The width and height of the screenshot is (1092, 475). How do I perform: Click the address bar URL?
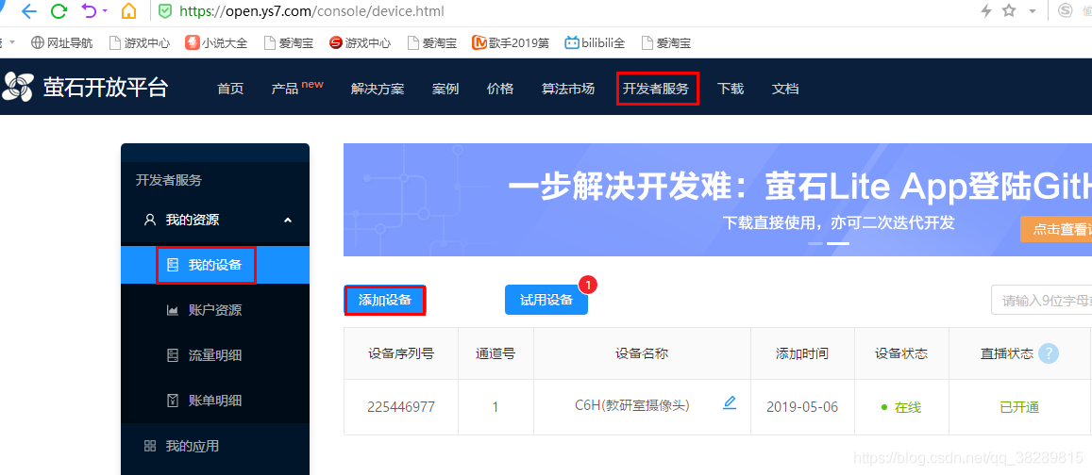coord(311,11)
